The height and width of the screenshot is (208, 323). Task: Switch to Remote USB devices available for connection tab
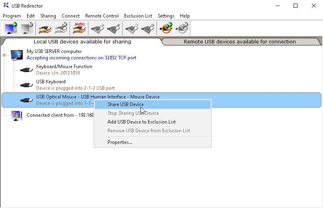pyautogui.click(x=240, y=42)
